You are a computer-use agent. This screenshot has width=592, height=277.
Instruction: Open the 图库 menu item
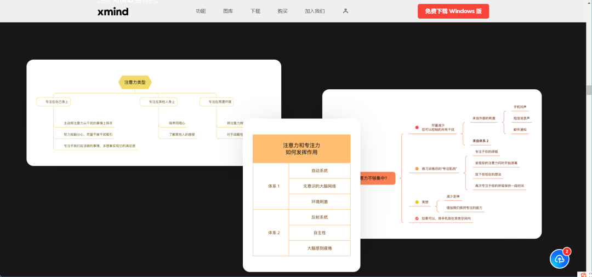point(228,11)
